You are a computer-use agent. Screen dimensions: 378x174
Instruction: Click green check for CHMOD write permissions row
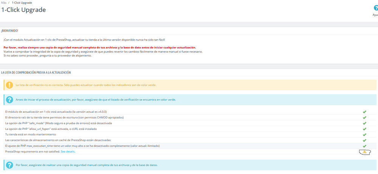click(364, 118)
